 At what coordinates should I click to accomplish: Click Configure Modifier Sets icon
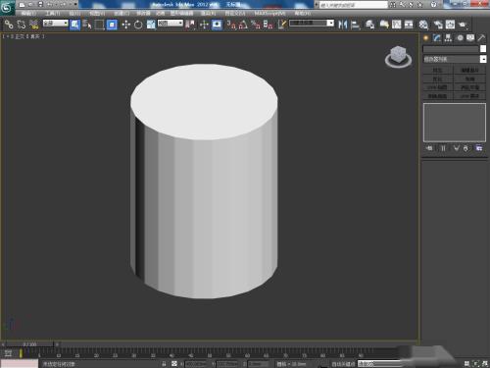coord(479,148)
